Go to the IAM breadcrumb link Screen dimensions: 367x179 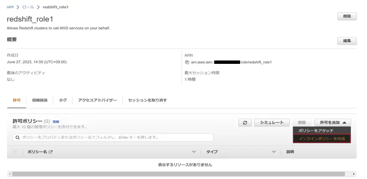pos(10,7)
